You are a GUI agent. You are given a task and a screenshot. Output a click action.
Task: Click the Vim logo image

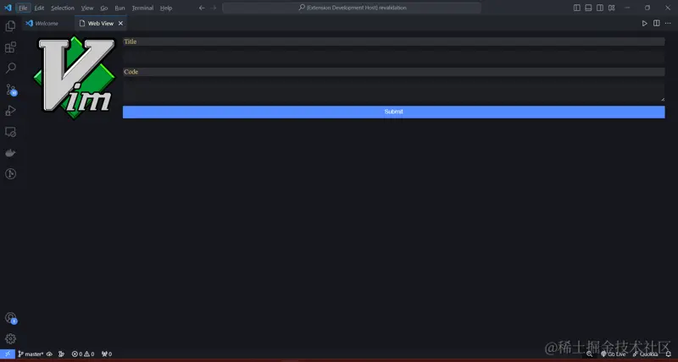75,77
